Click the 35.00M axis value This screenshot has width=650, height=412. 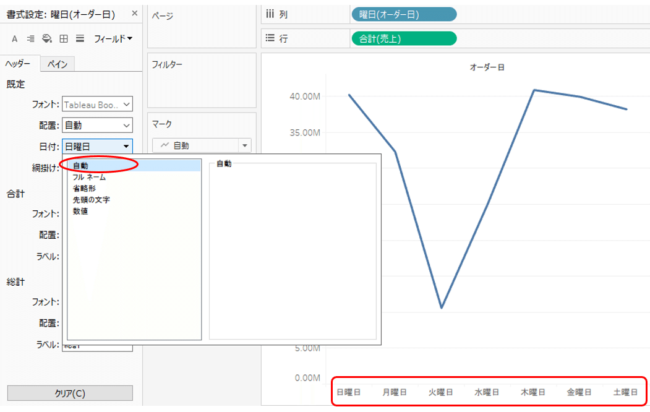305,132
